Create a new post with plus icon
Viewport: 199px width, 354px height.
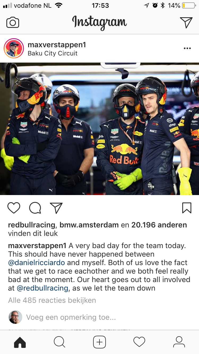(x=99, y=342)
